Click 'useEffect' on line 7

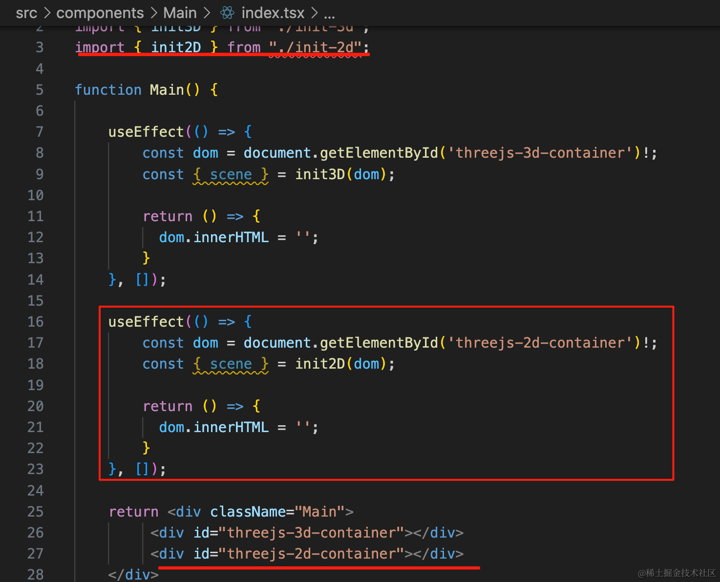pos(147,132)
